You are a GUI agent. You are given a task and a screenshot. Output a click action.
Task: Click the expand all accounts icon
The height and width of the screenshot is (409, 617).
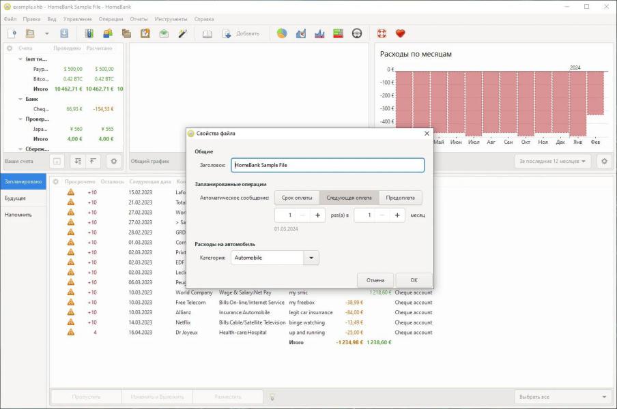78,161
